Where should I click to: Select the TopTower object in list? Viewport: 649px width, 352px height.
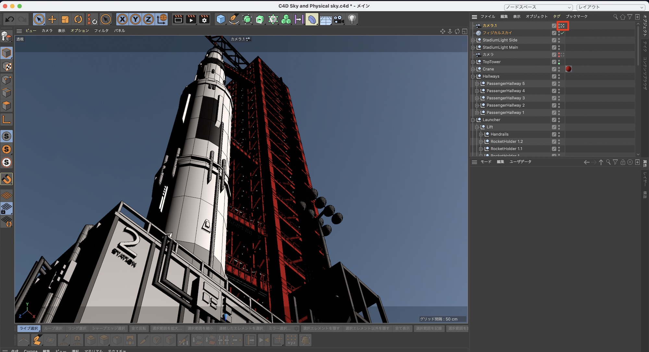coord(491,62)
